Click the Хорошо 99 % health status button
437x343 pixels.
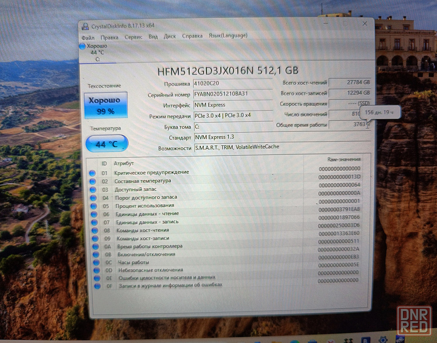(106, 106)
